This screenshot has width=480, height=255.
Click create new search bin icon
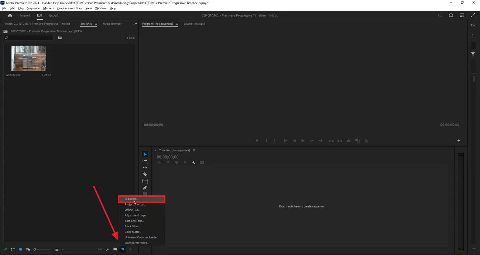coord(59,38)
